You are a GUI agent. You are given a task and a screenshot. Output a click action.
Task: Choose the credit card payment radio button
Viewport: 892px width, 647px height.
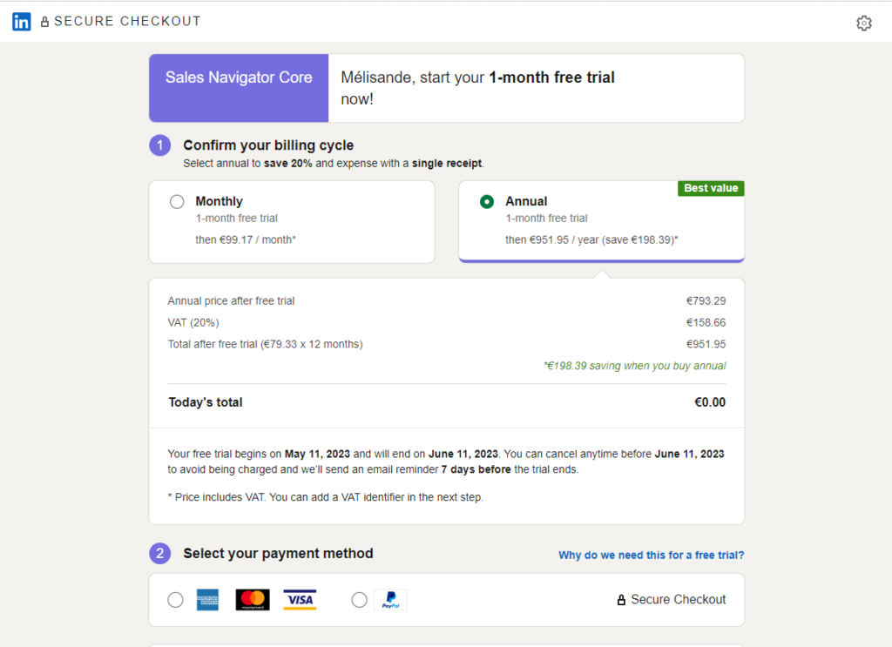pos(176,600)
